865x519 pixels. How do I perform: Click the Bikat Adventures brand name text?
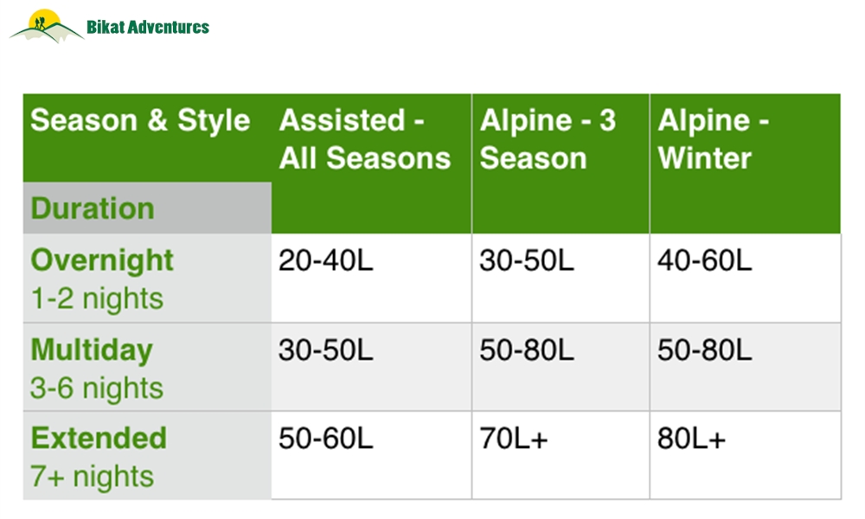pyautogui.click(x=148, y=27)
